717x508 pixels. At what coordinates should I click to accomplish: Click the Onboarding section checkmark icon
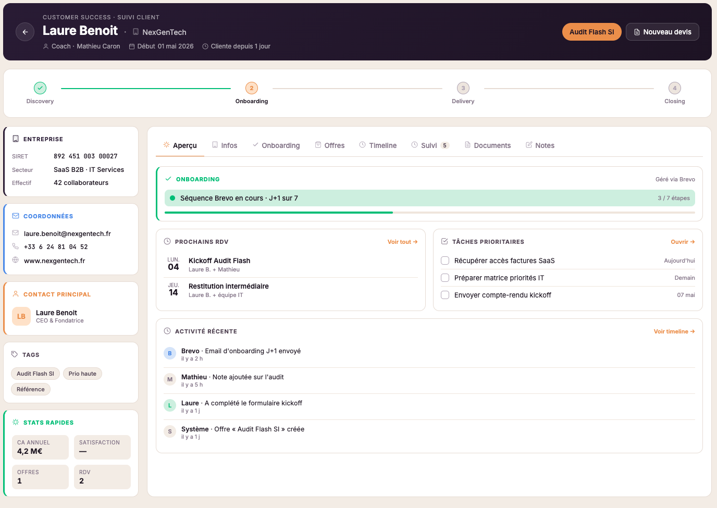(x=168, y=179)
